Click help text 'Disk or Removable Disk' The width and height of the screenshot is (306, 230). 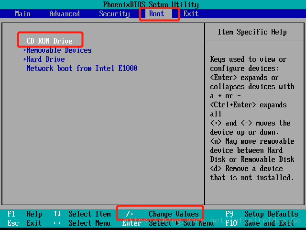pos(252,159)
